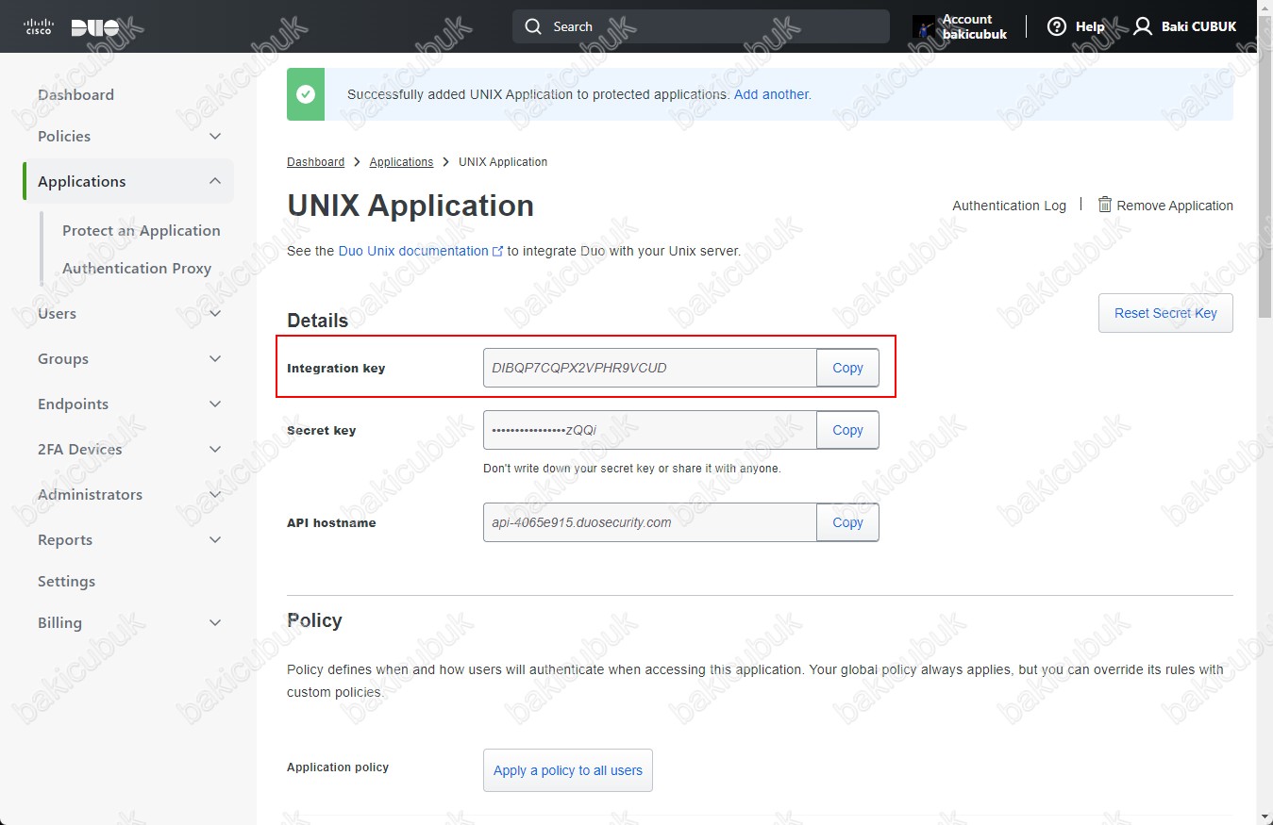1273x825 pixels.
Task: Click the UNIX Application page heading
Action: 410,206
